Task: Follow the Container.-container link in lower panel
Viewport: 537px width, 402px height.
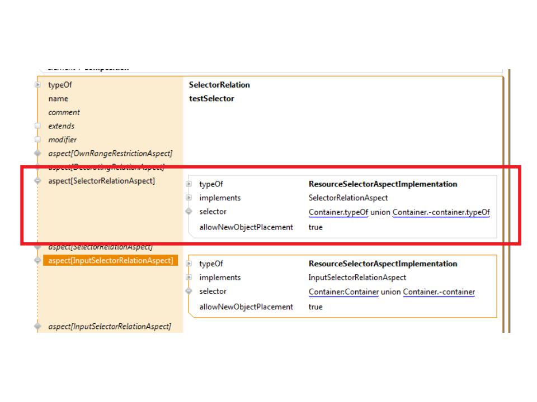Action: pyautogui.click(x=439, y=292)
